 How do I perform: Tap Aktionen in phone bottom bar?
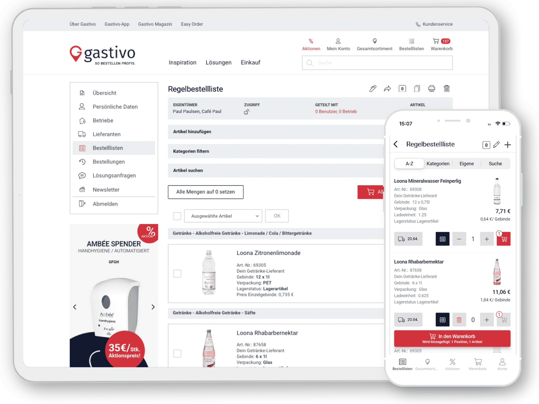coord(452,364)
